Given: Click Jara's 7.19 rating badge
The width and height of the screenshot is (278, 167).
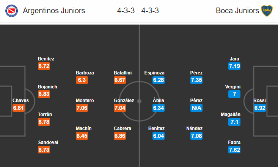Looking at the screenshot, I should (234, 66).
